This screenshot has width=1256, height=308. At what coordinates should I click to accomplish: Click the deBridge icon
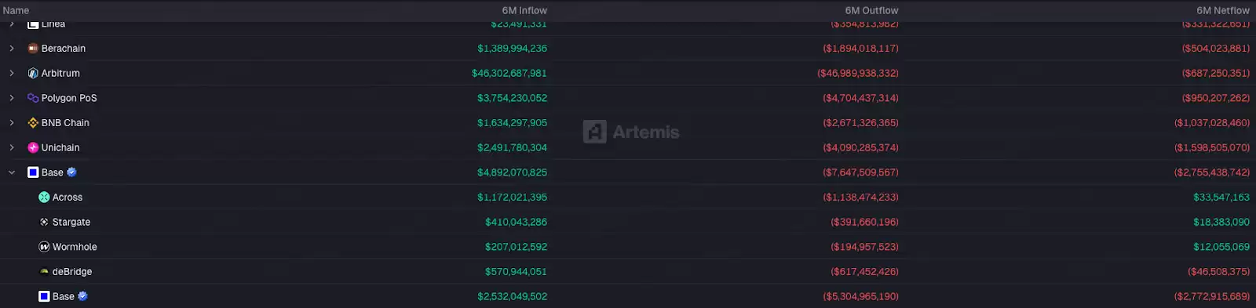pos(44,272)
